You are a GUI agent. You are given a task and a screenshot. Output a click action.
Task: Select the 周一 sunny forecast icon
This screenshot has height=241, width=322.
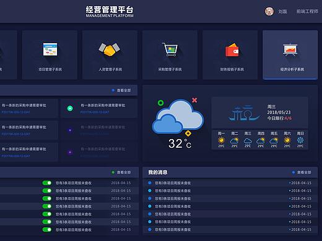point(221,140)
